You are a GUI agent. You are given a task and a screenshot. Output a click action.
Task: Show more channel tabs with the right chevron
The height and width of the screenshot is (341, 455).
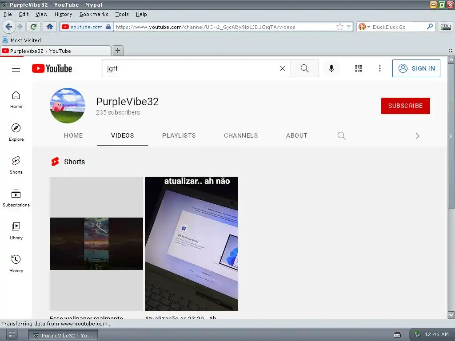point(418,136)
